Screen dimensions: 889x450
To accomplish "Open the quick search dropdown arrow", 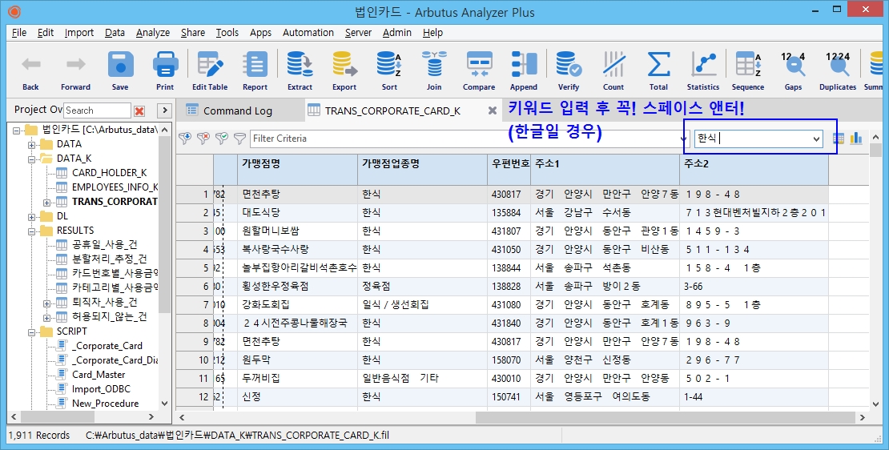I will coord(816,139).
